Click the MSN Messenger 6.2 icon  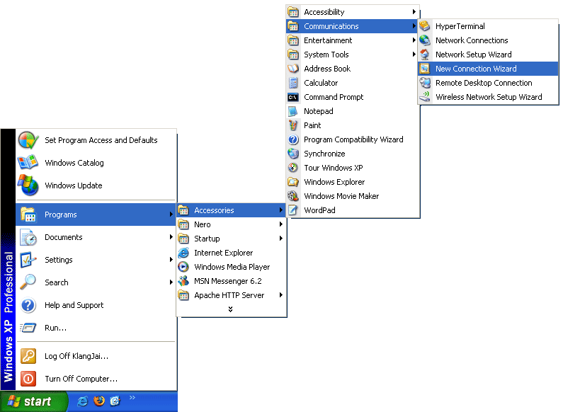click(x=183, y=280)
